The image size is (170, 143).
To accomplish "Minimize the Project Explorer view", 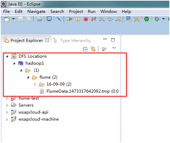I will tap(105, 39).
